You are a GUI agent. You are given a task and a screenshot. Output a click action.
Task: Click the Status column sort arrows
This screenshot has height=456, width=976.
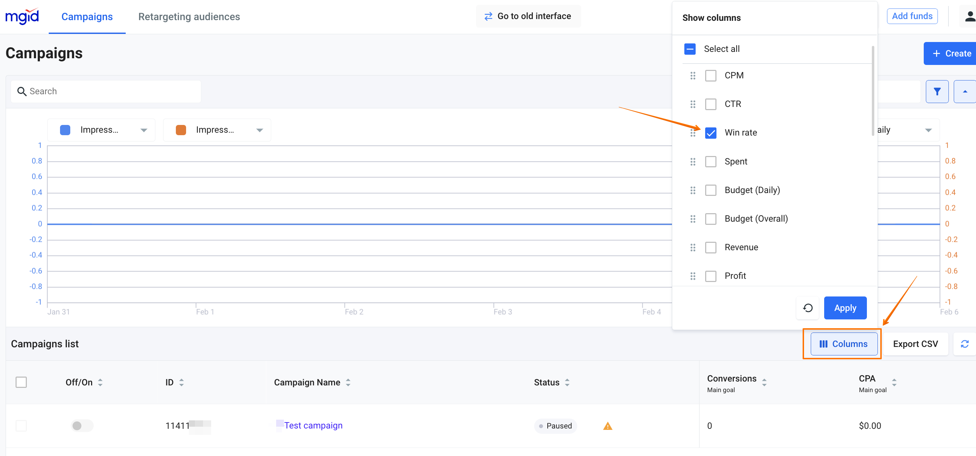click(x=567, y=383)
